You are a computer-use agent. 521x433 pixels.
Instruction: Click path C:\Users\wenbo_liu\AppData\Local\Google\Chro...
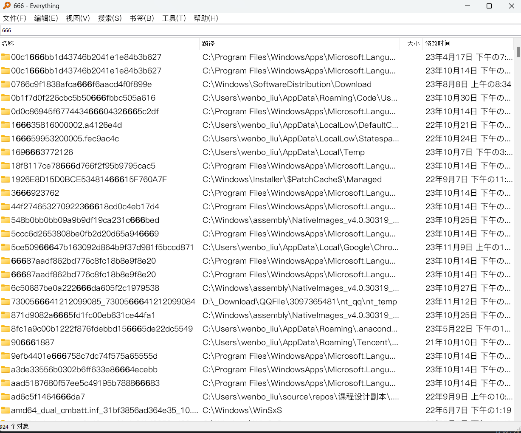tap(301, 247)
